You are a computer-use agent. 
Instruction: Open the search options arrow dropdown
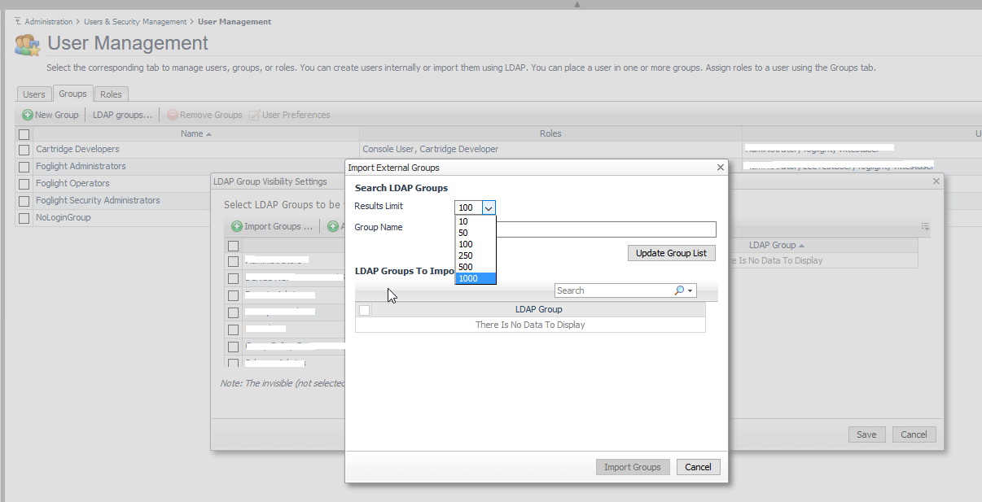coord(688,290)
